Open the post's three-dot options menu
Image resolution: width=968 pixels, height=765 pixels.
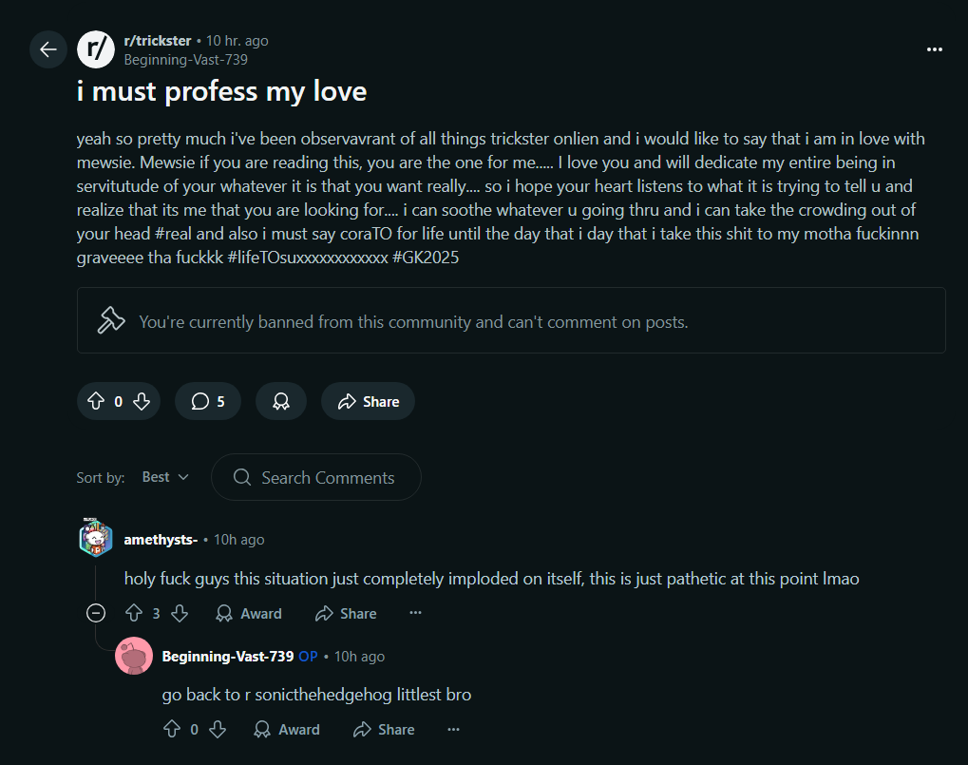pos(935,49)
